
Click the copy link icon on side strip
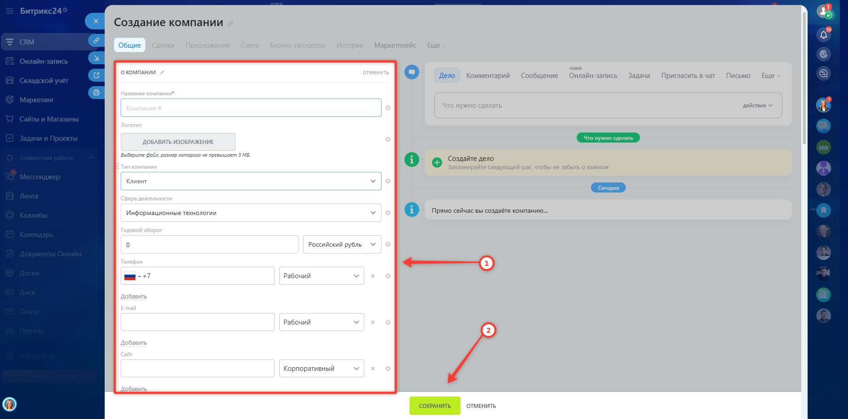tap(96, 40)
